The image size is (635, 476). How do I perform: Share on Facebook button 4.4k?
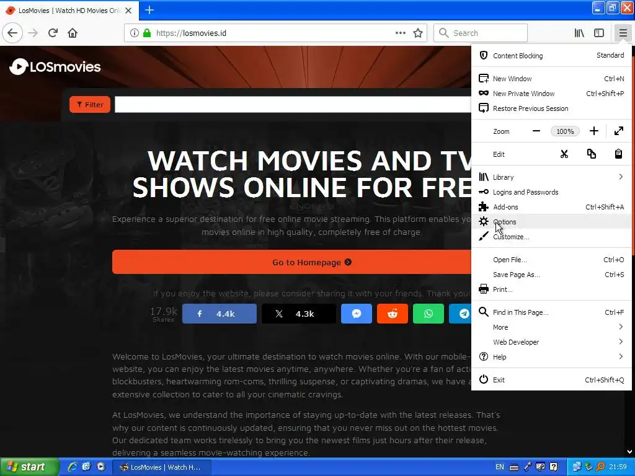pos(219,314)
